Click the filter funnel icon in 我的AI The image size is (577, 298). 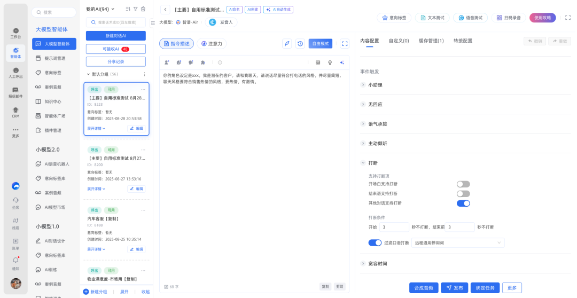click(135, 9)
